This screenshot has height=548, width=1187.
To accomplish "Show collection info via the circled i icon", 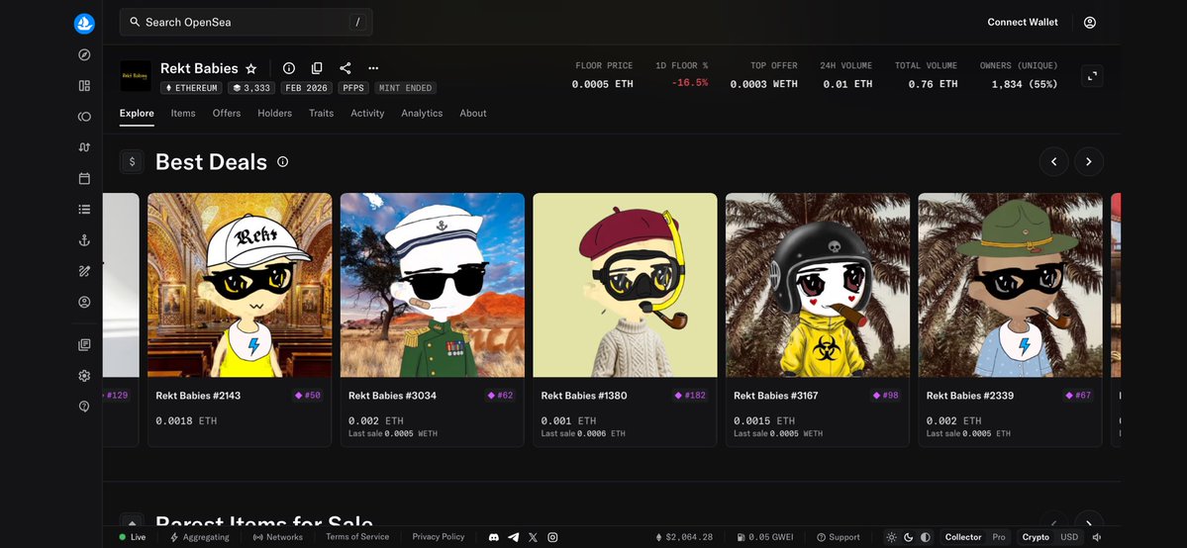I will (288, 68).
